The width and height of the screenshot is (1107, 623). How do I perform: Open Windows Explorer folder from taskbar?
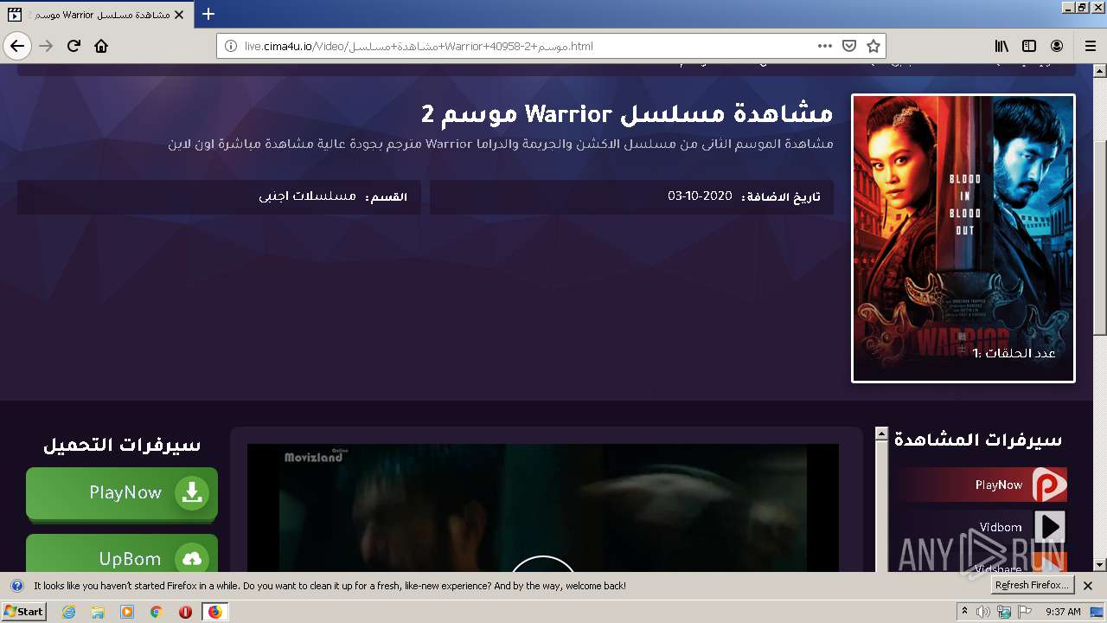(98, 612)
